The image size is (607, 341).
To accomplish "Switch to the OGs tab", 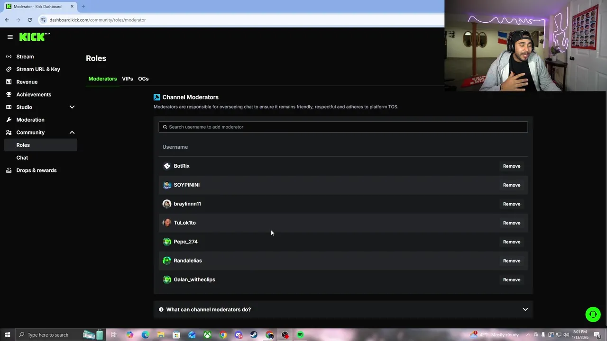I will point(143,79).
